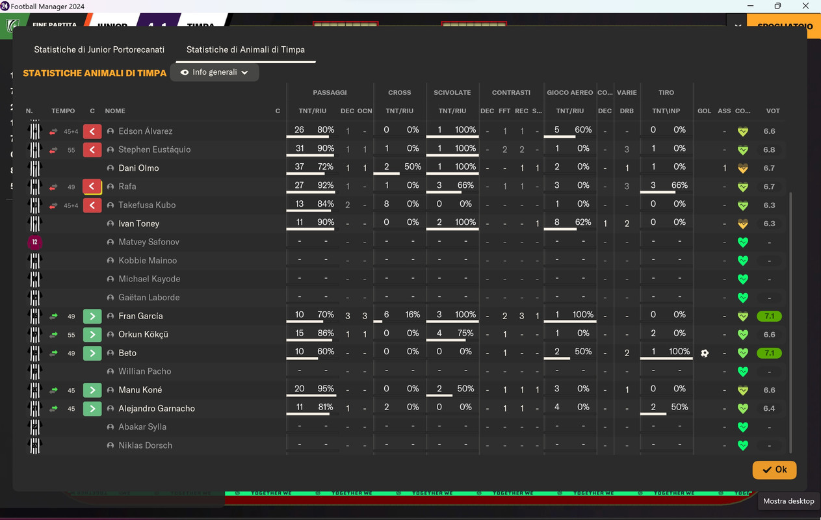Open Michael Kayode's player profile

tap(150, 279)
